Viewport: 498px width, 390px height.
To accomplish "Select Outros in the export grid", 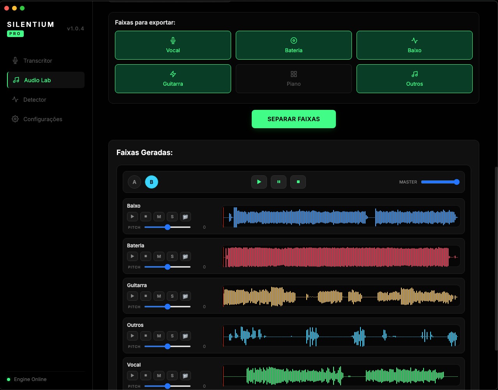I will [x=414, y=79].
